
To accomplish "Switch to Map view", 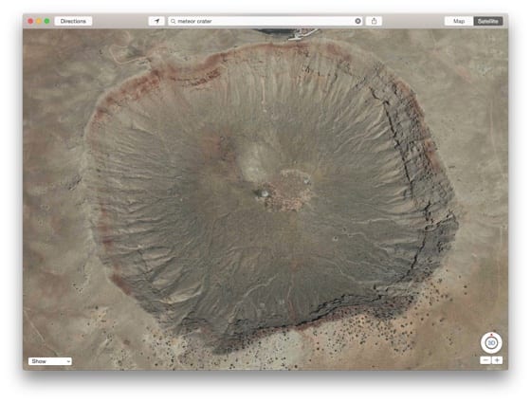I will tap(459, 21).
